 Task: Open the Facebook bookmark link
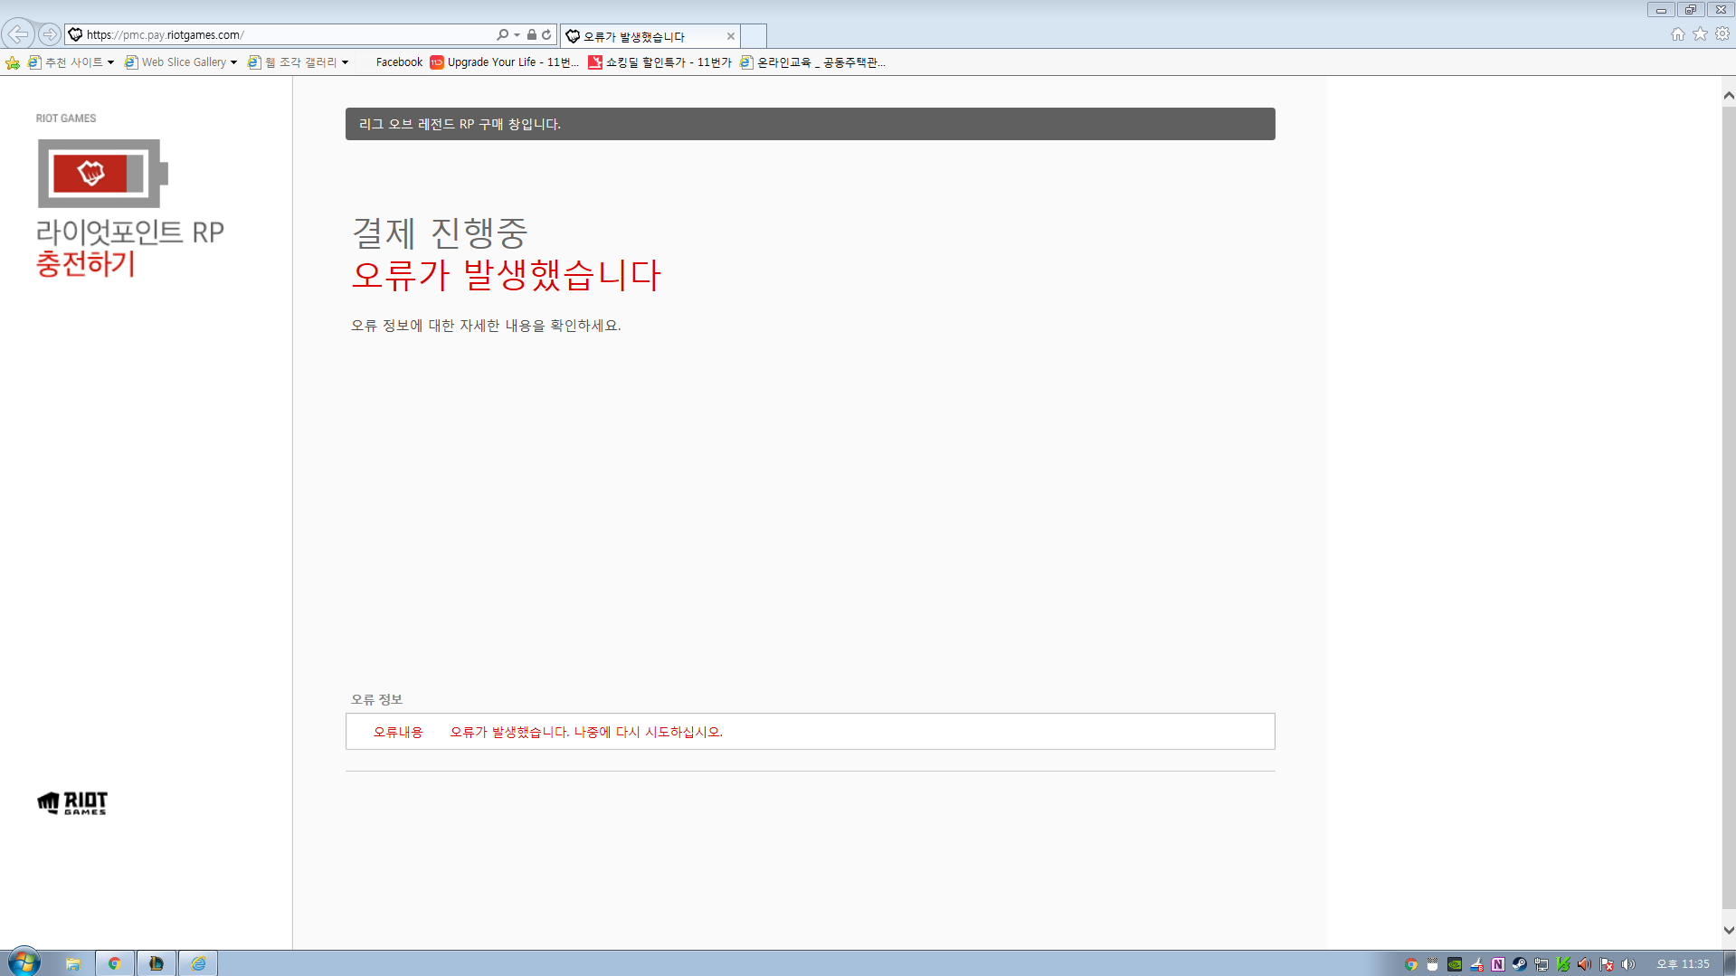(399, 62)
